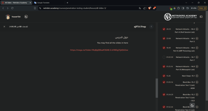Click the VPN button
Image resolution: width=208 pixels, height=111 pixels.
click(x=194, y=8)
